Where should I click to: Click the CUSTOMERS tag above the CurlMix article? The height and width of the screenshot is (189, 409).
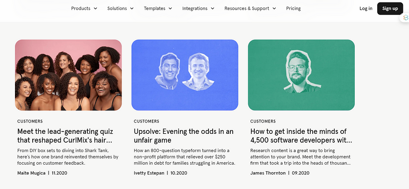point(30,122)
